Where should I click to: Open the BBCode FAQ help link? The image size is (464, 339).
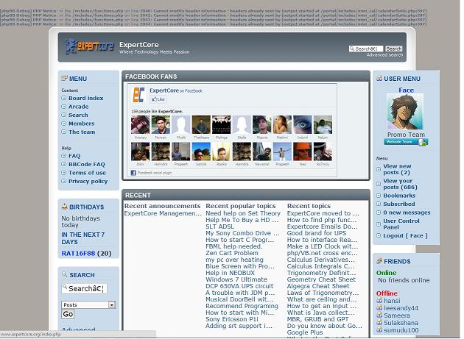pyautogui.click(x=86, y=164)
